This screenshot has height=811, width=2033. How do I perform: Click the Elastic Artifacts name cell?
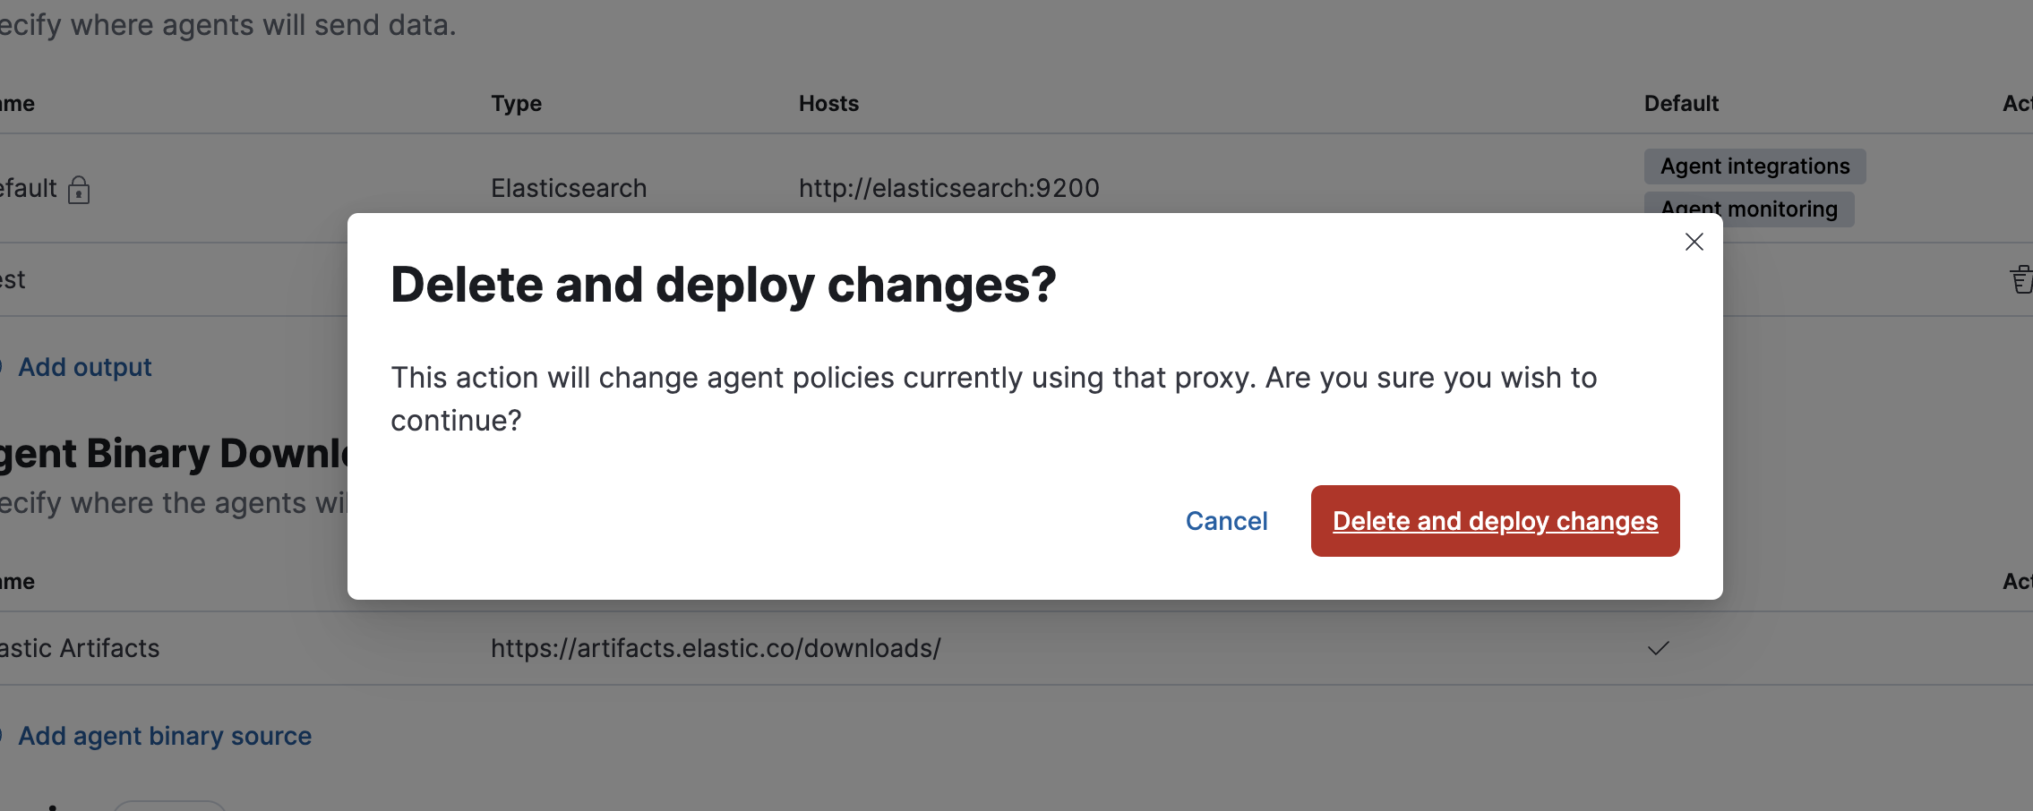tap(79, 648)
